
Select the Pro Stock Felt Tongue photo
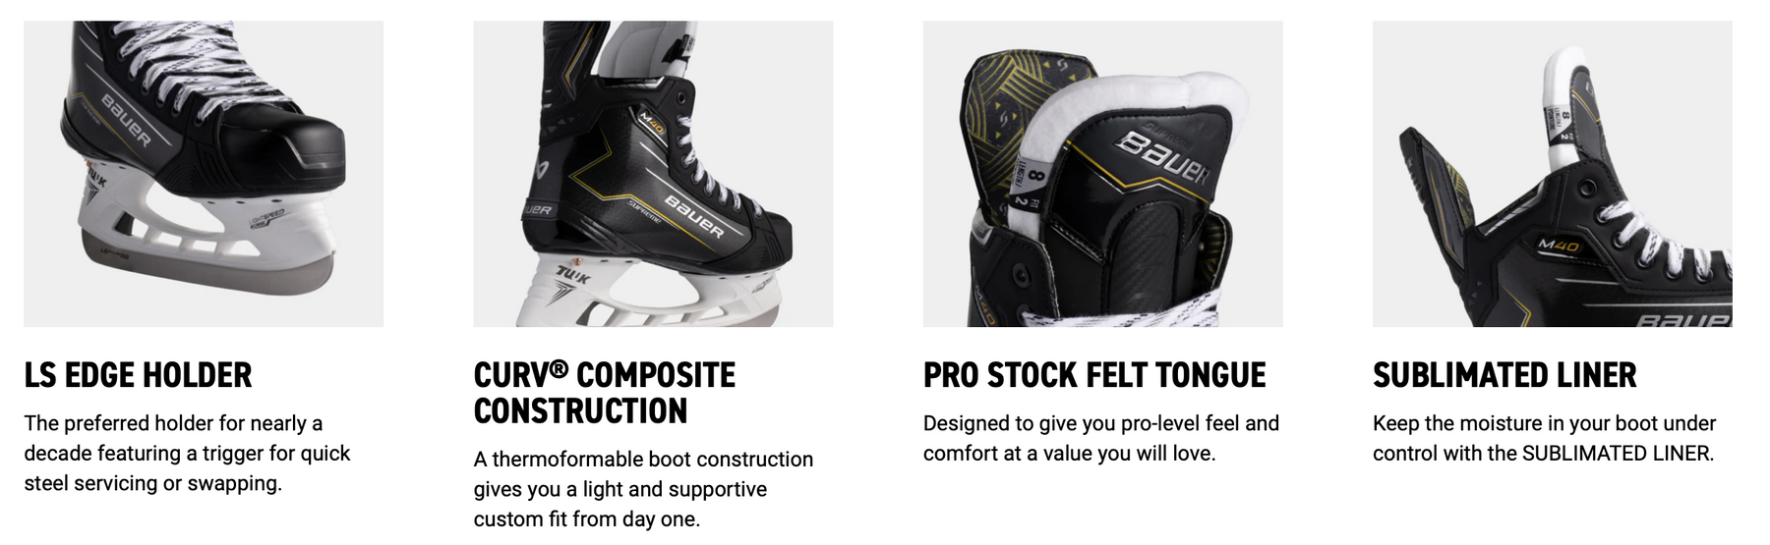(1102, 173)
